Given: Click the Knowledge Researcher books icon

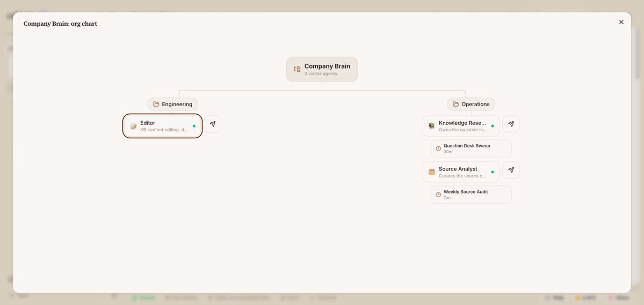Looking at the screenshot, I should (432, 126).
